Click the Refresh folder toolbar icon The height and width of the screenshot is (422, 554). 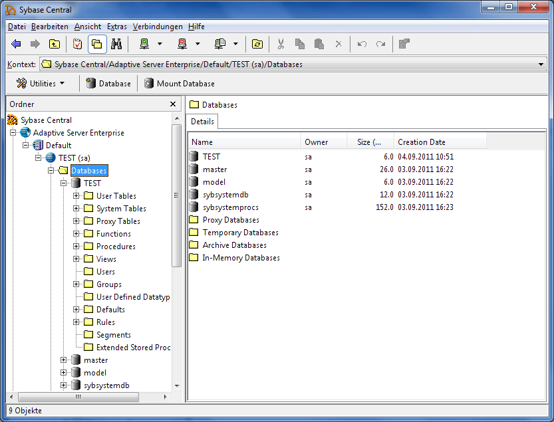257,44
